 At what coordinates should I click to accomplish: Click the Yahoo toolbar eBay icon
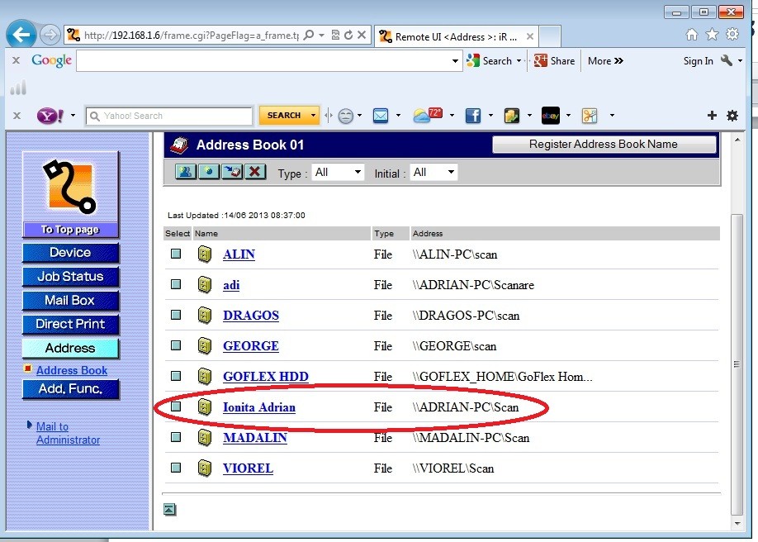coord(551,116)
